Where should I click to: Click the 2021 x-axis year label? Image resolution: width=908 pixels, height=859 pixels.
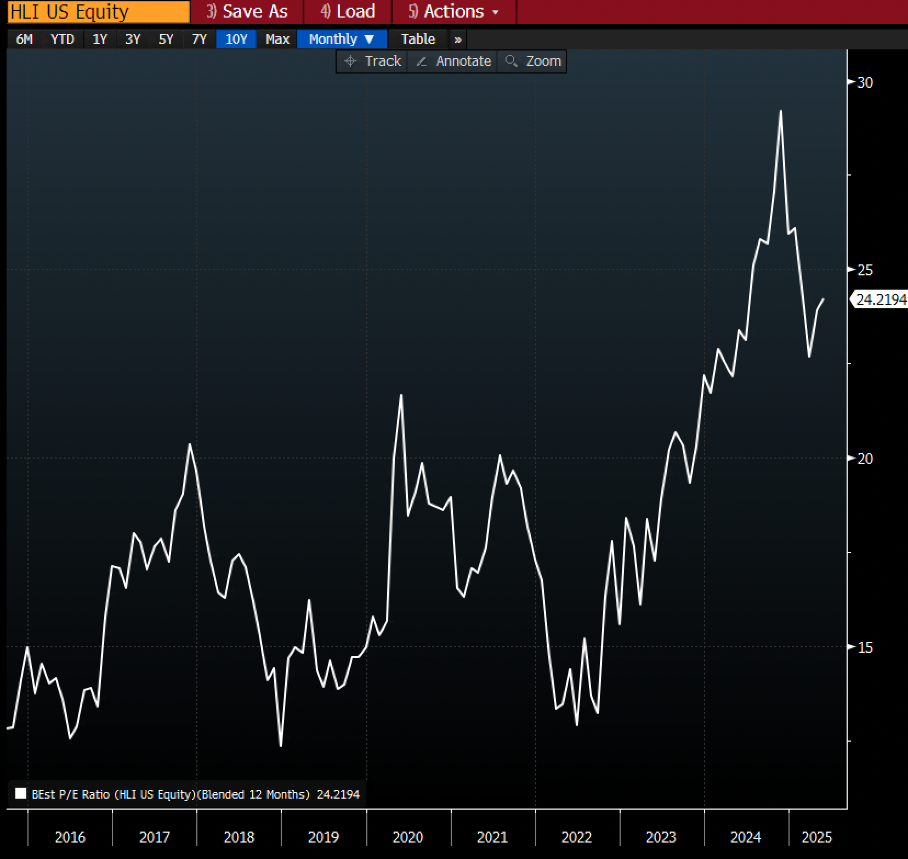pyautogui.click(x=492, y=837)
